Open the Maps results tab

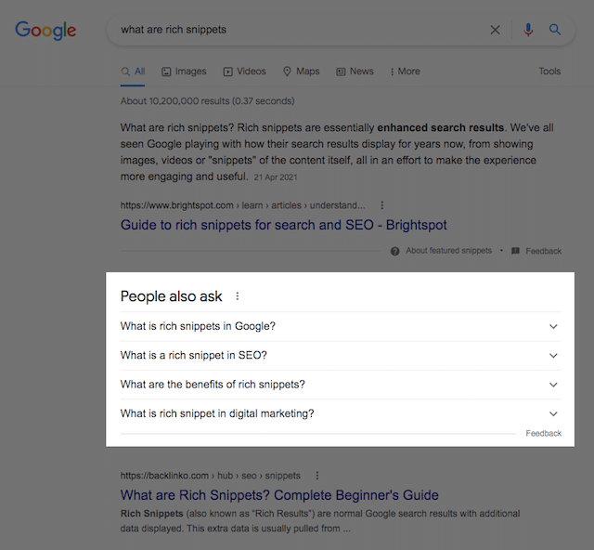[301, 72]
